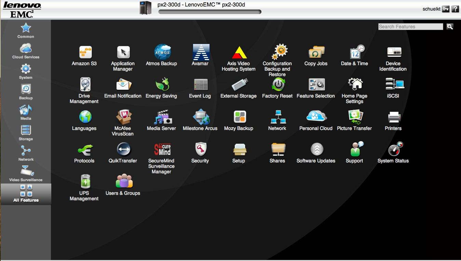Select the Video Surveillance sidebar category
The height and width of the screenshot is (261, 461).
26,173
